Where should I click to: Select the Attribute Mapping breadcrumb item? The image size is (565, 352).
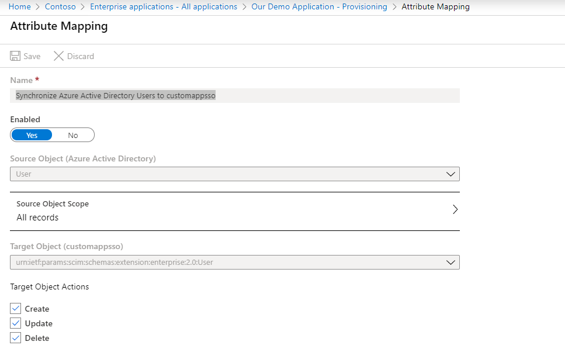click(x=435, y=7)
